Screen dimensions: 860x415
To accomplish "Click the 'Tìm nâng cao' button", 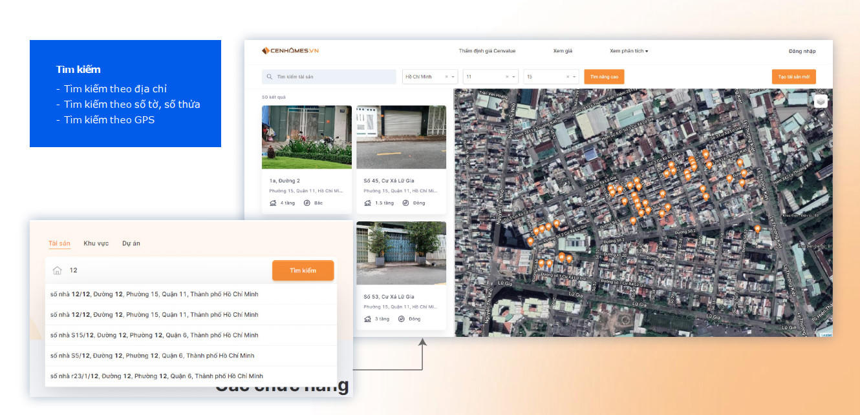I will coord(604,77).
